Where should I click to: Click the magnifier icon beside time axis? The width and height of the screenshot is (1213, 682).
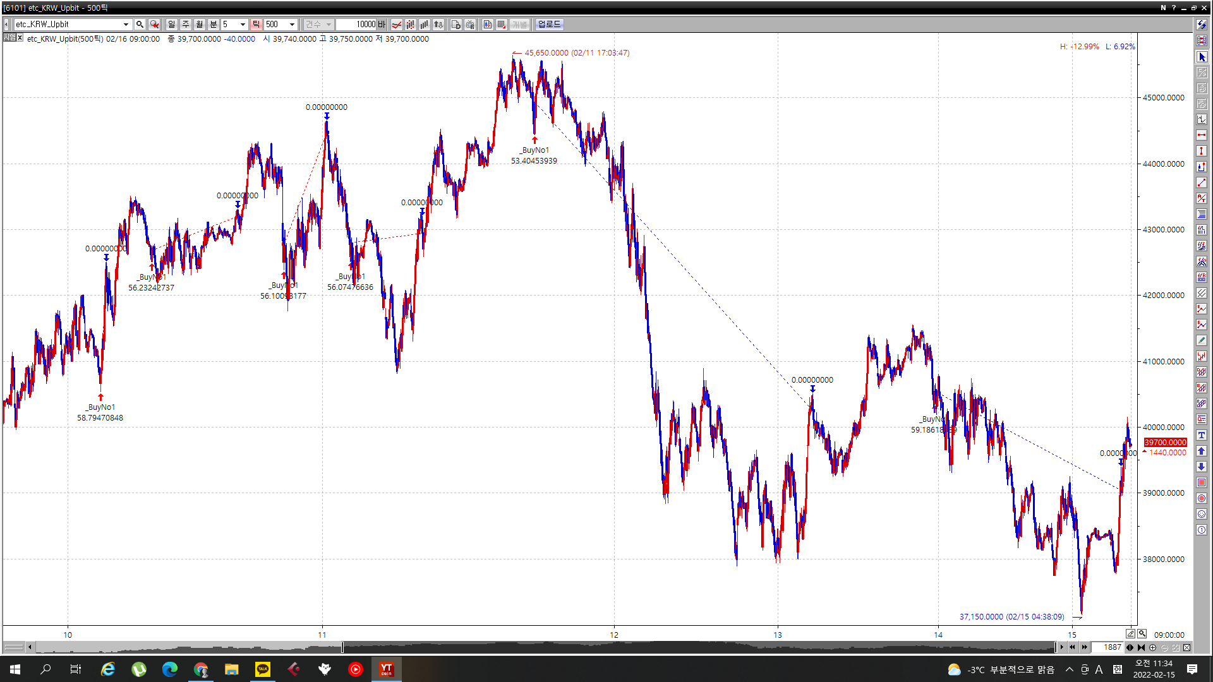tap(1142, 634)
